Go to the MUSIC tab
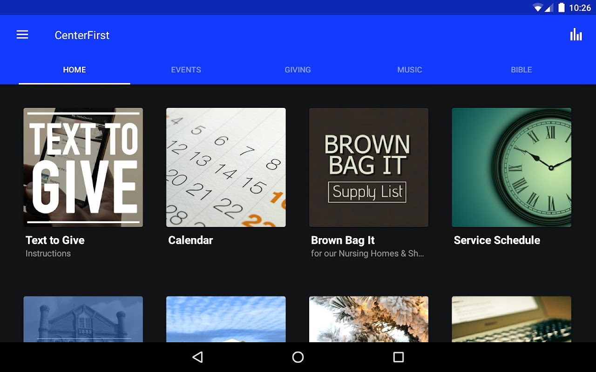Viewport: 596px width, 372px height. point(410,70)
